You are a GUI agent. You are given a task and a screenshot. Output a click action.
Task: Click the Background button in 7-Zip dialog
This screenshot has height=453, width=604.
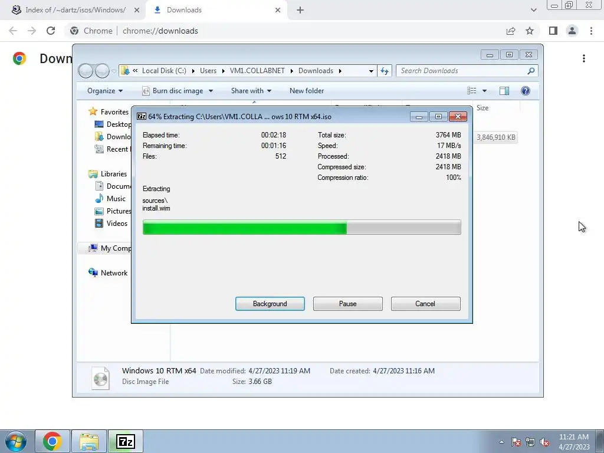(270, 304)
